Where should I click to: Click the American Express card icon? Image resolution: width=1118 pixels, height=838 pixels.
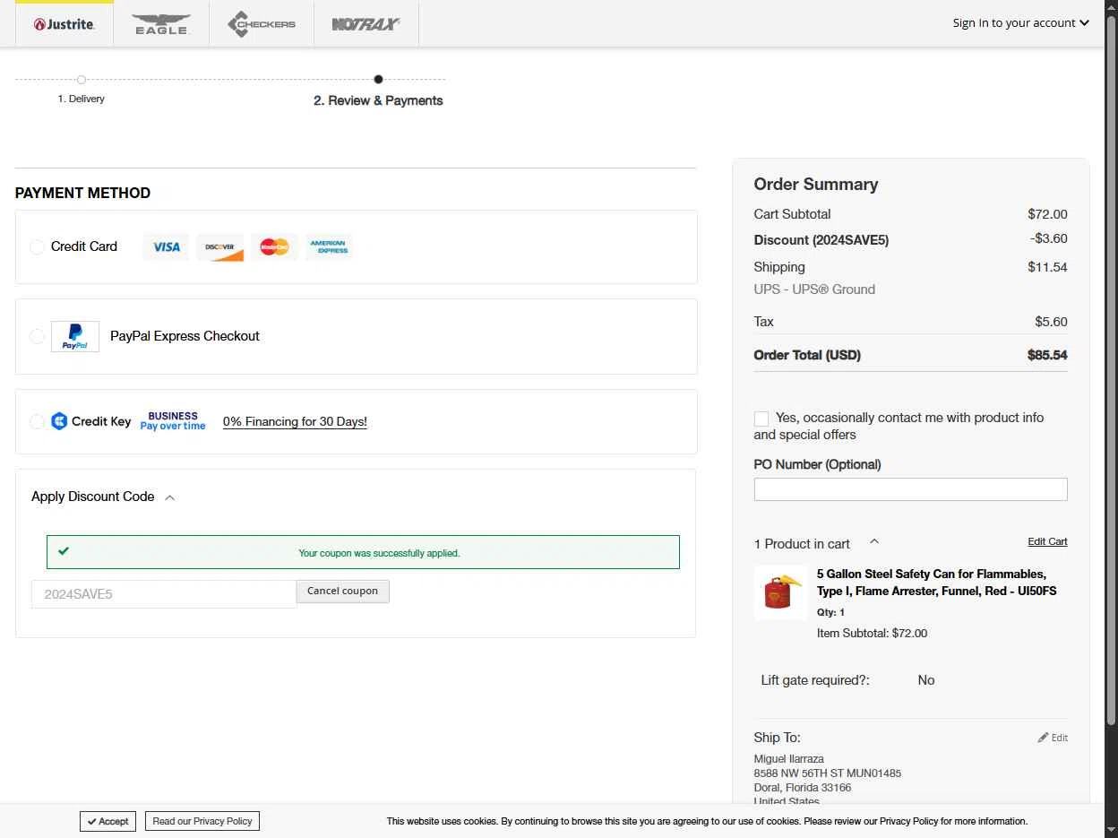329,246
